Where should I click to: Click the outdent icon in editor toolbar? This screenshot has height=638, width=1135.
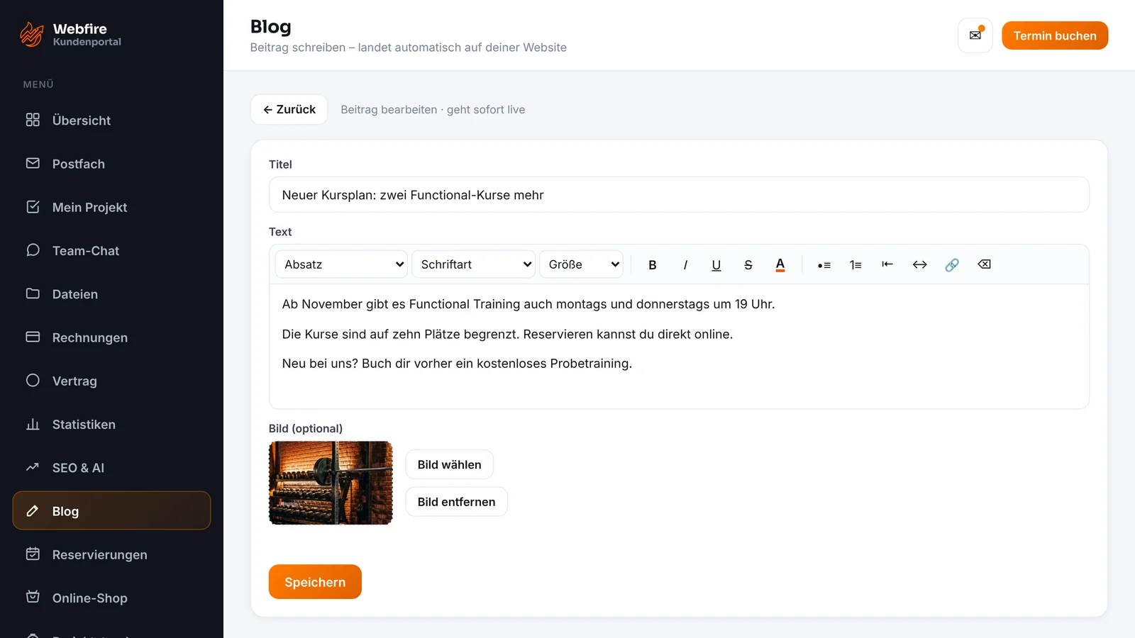click(x=887, y=264)
